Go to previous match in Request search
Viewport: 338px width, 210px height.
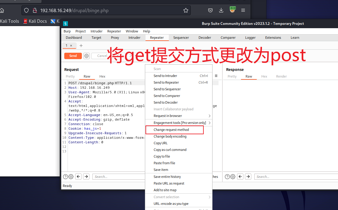point(79,177)
